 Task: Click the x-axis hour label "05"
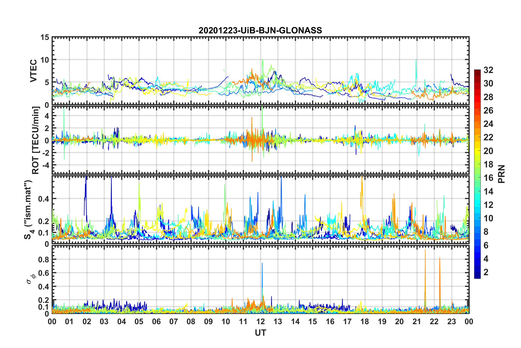(x=139, y=321)
